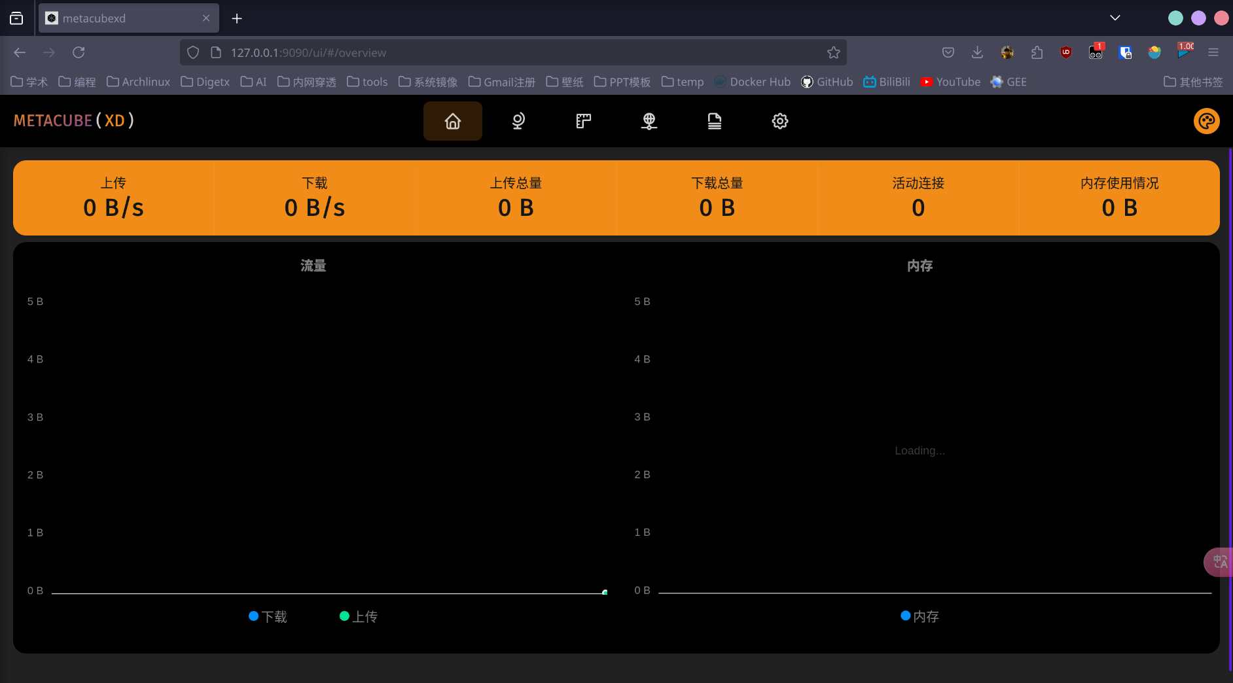Image resolution: width=1233 pixels, height=683 pixels.
Task: Open the connections network icon
Action: pyautogui.click(x=649, y=121)
